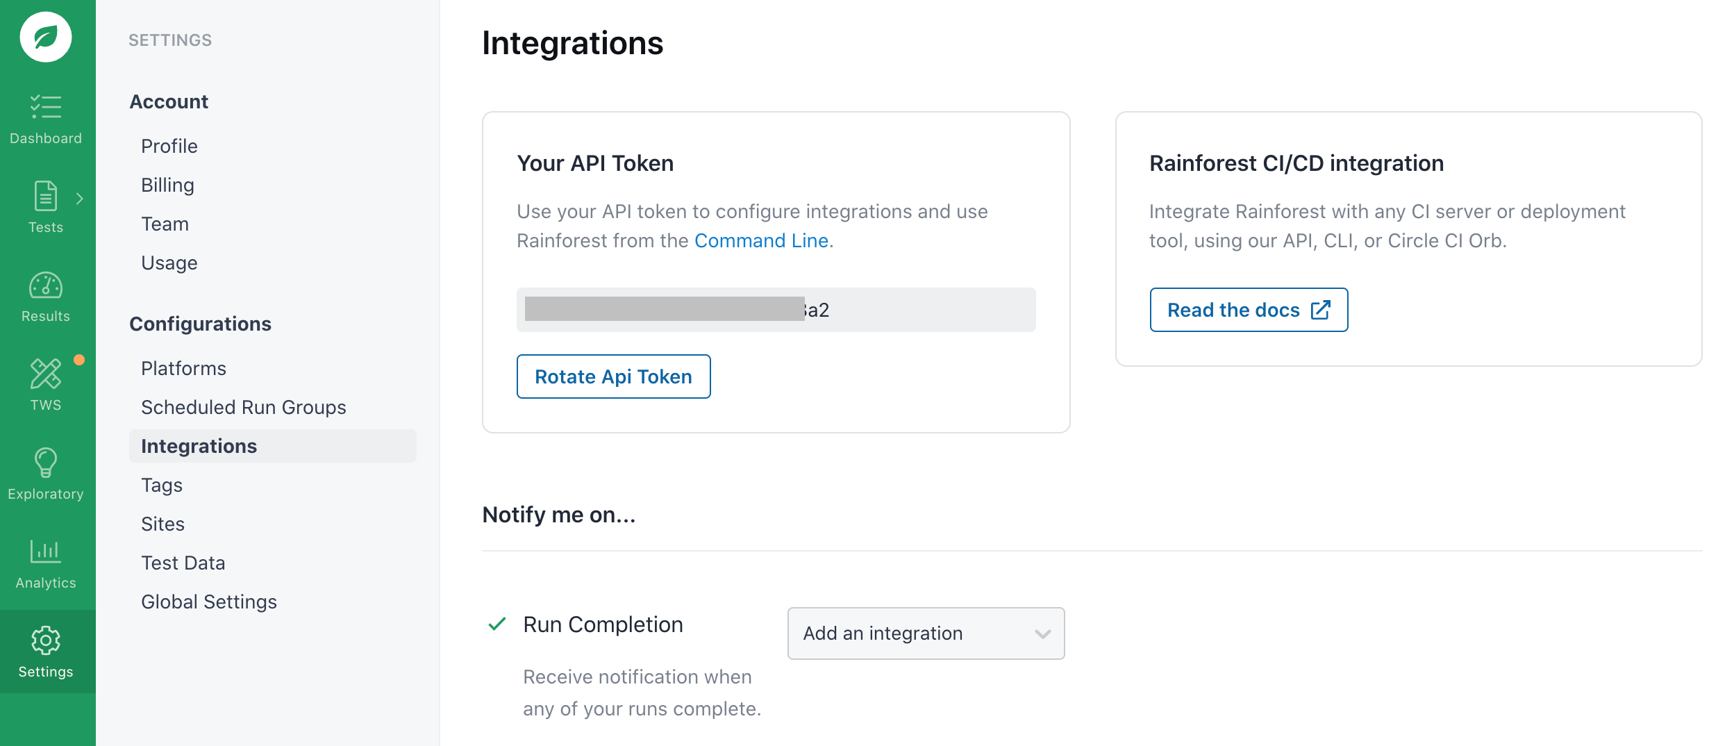The width and height of the screenshot is (1718, 746).
Task: Click the Rainforest leaf logo
Action: point(46,37)
